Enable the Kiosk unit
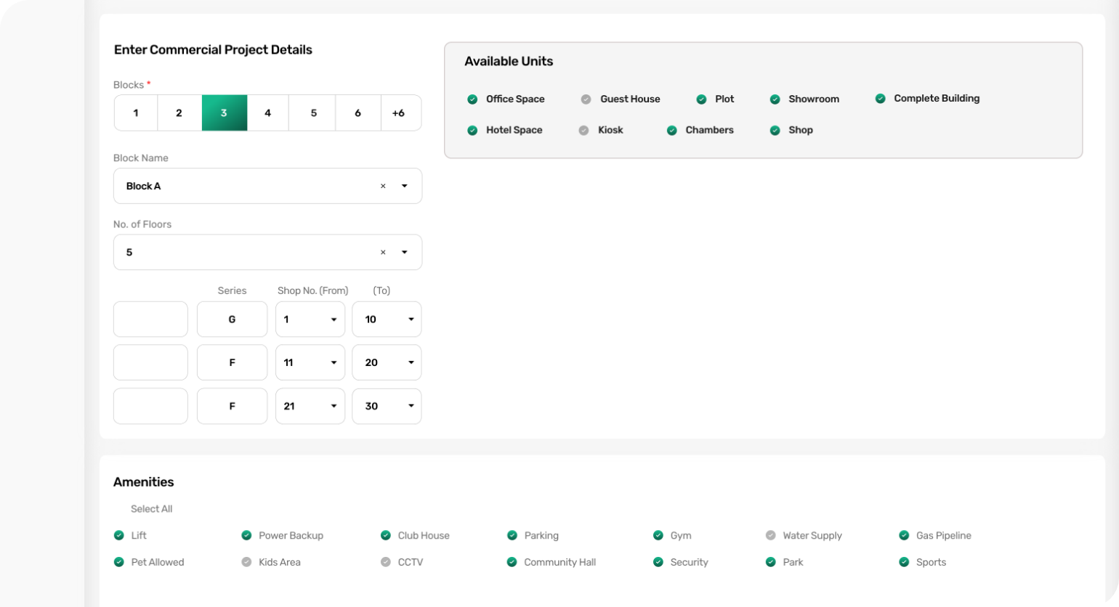 pos(583,131)
